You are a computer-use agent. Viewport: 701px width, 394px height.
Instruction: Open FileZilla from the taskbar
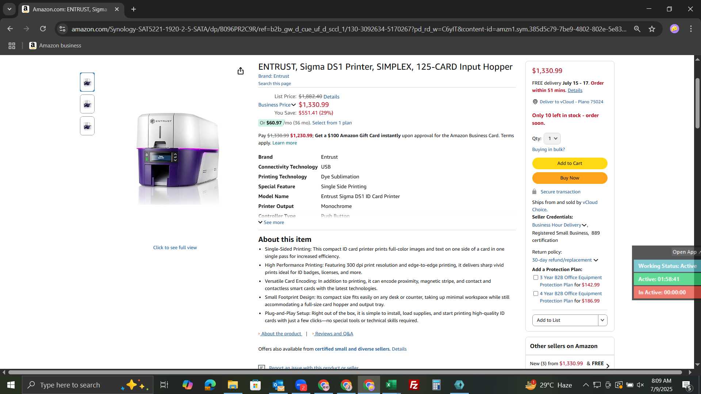click(414, 385)
